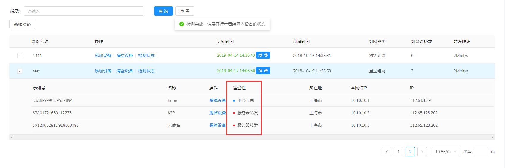
Task: Expand the 1111 network row
Action: [x=20, y=56]
